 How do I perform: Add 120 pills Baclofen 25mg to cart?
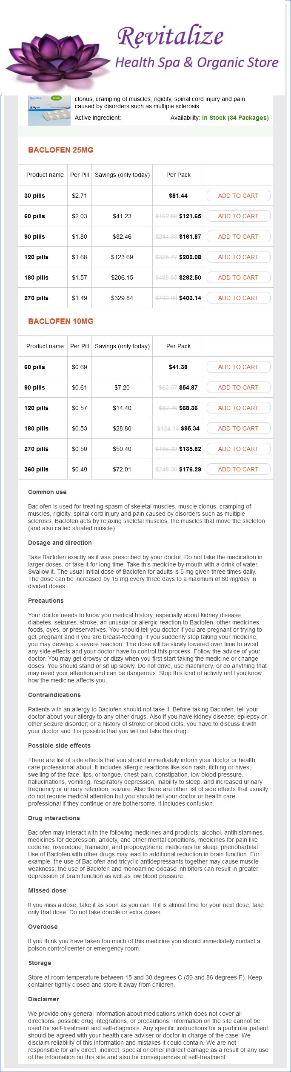point(238,257)
